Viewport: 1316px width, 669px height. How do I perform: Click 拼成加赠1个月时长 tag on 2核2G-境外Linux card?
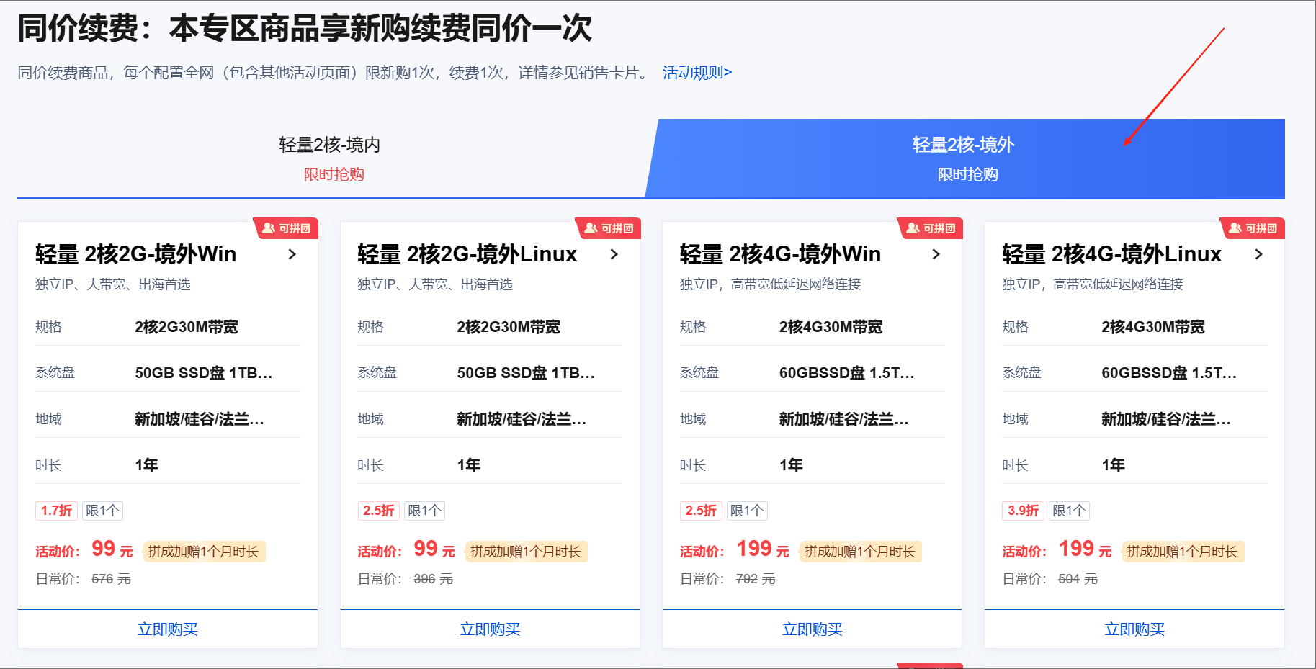coord(526,552)
